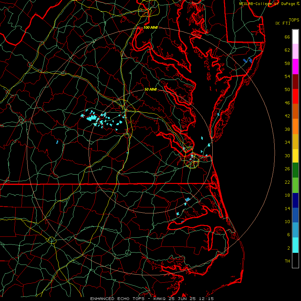This screenshot has width=301, height=301.
Task: Click the legend value 62
Action: point(287,50)
